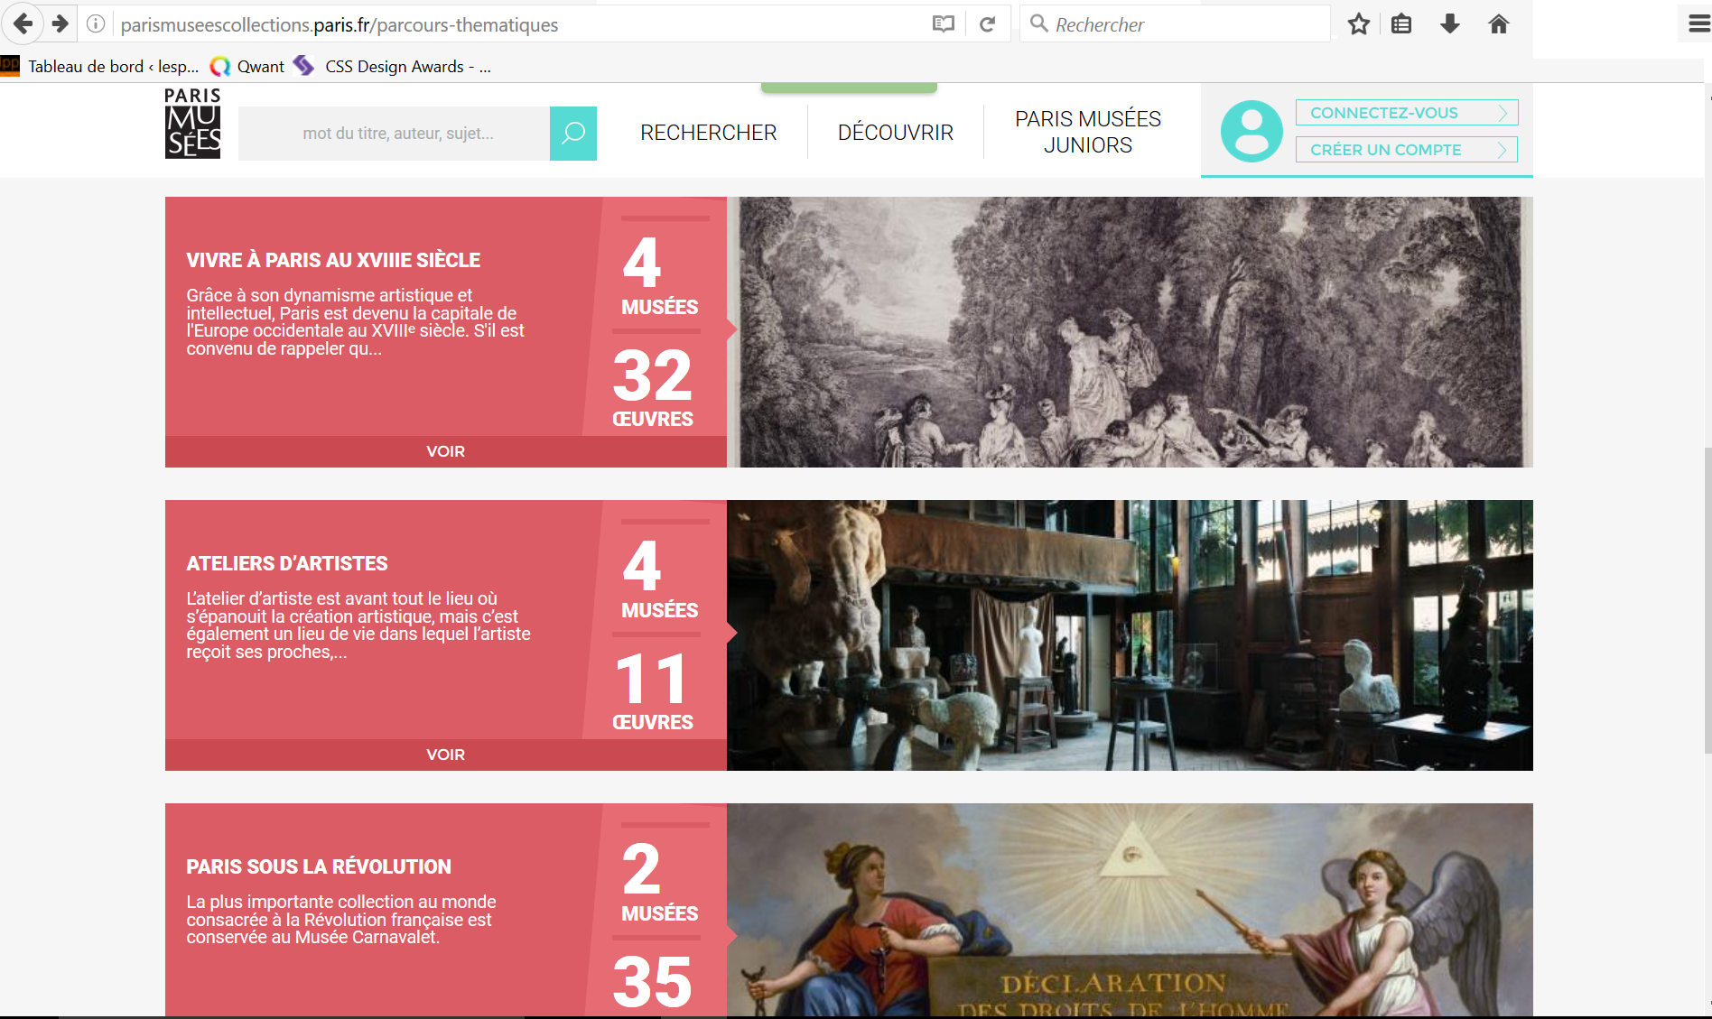
Task: Reload the current page
Action: coord(987,24)
